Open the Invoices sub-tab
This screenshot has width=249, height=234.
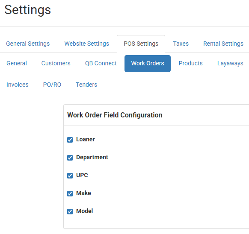18,85
